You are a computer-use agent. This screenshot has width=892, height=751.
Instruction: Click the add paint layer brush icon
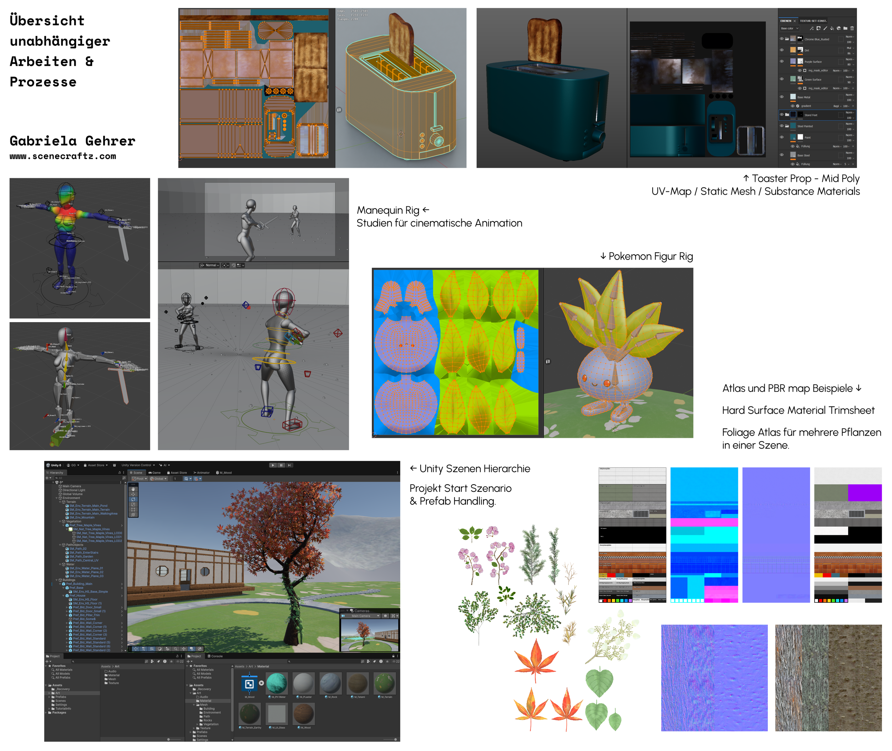pyautogui.click(x=825, y=29)
